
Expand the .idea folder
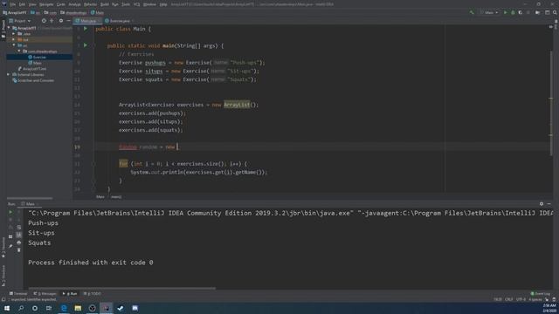[x=14, y=34]
